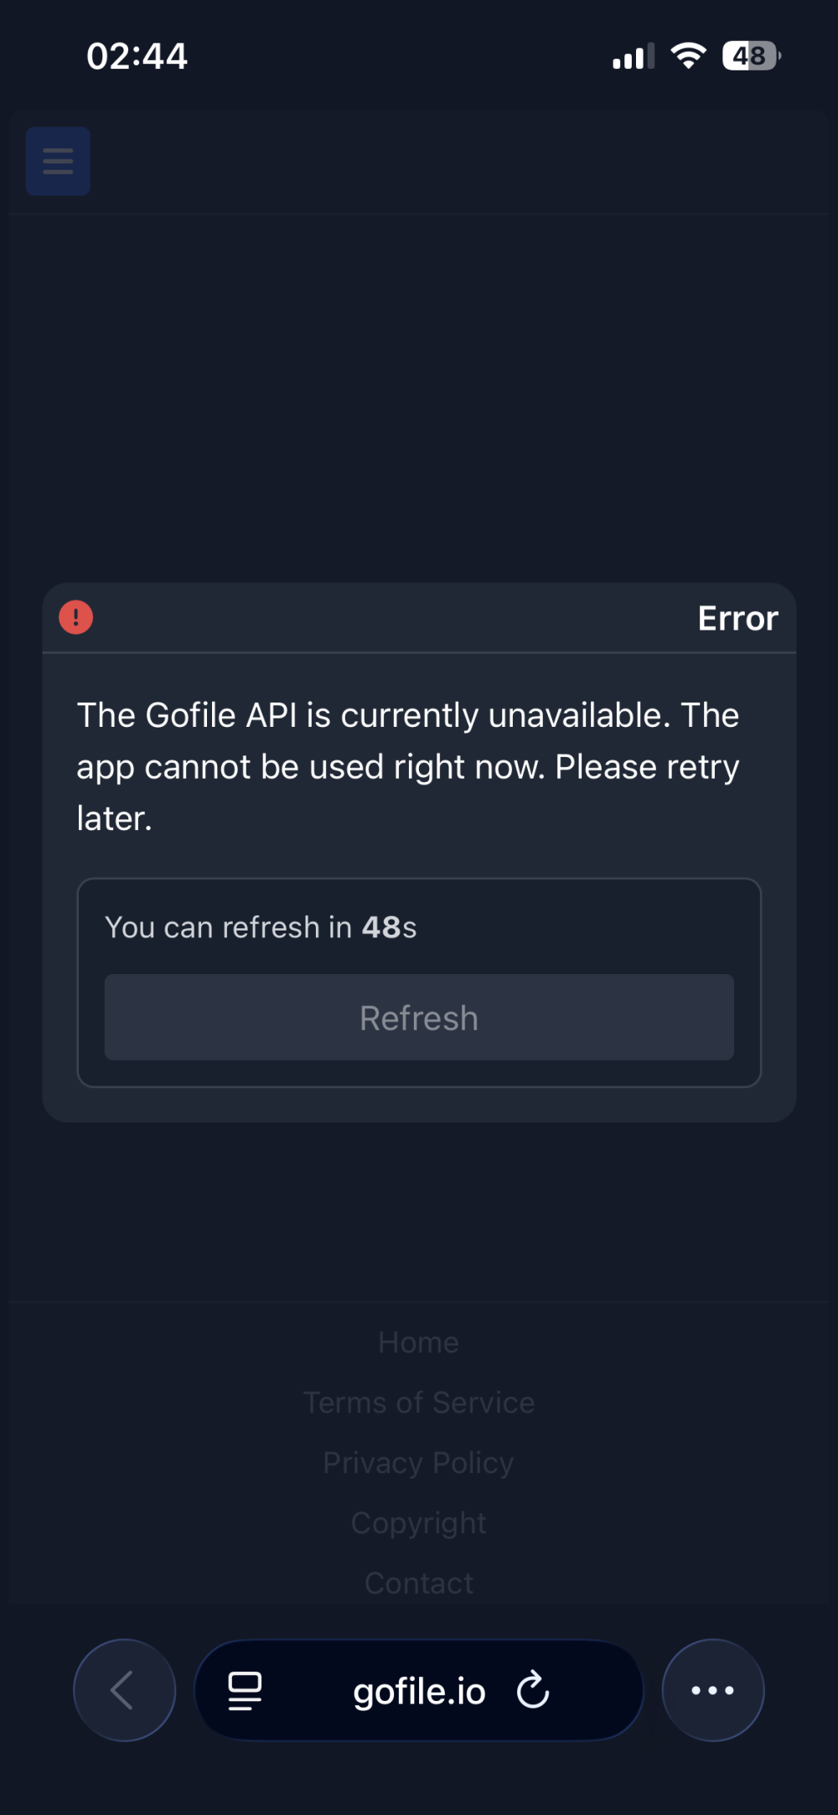Open the three-dot more options button

(x=713, y=1690)
